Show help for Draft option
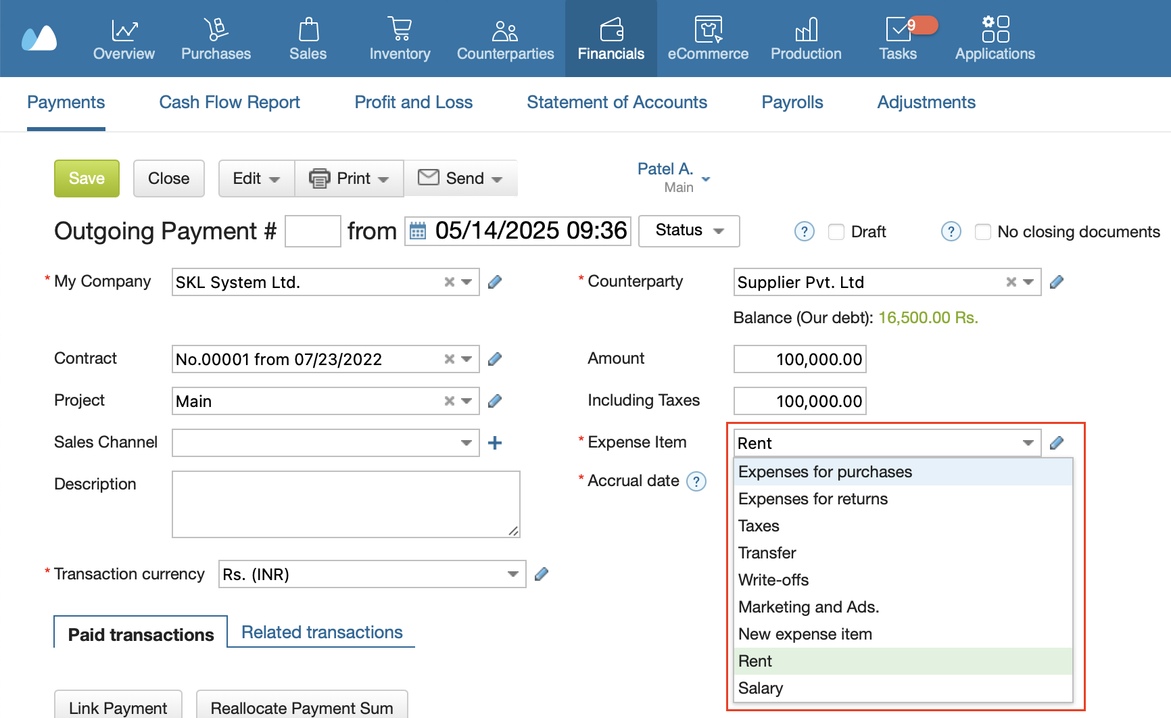The width and height of the screenshot is (1171, 718). click(x=804, y=232)
